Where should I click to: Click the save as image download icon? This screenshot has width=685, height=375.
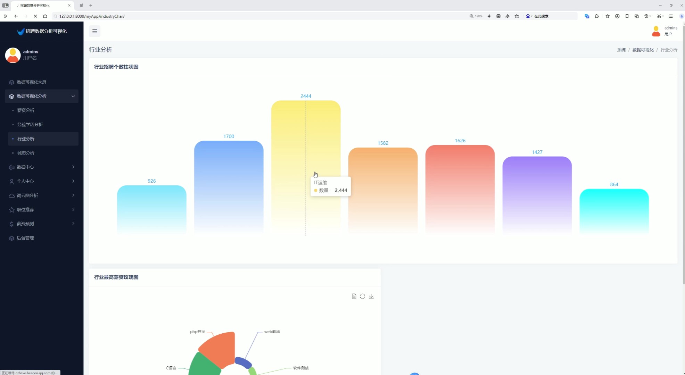[371, 296]
